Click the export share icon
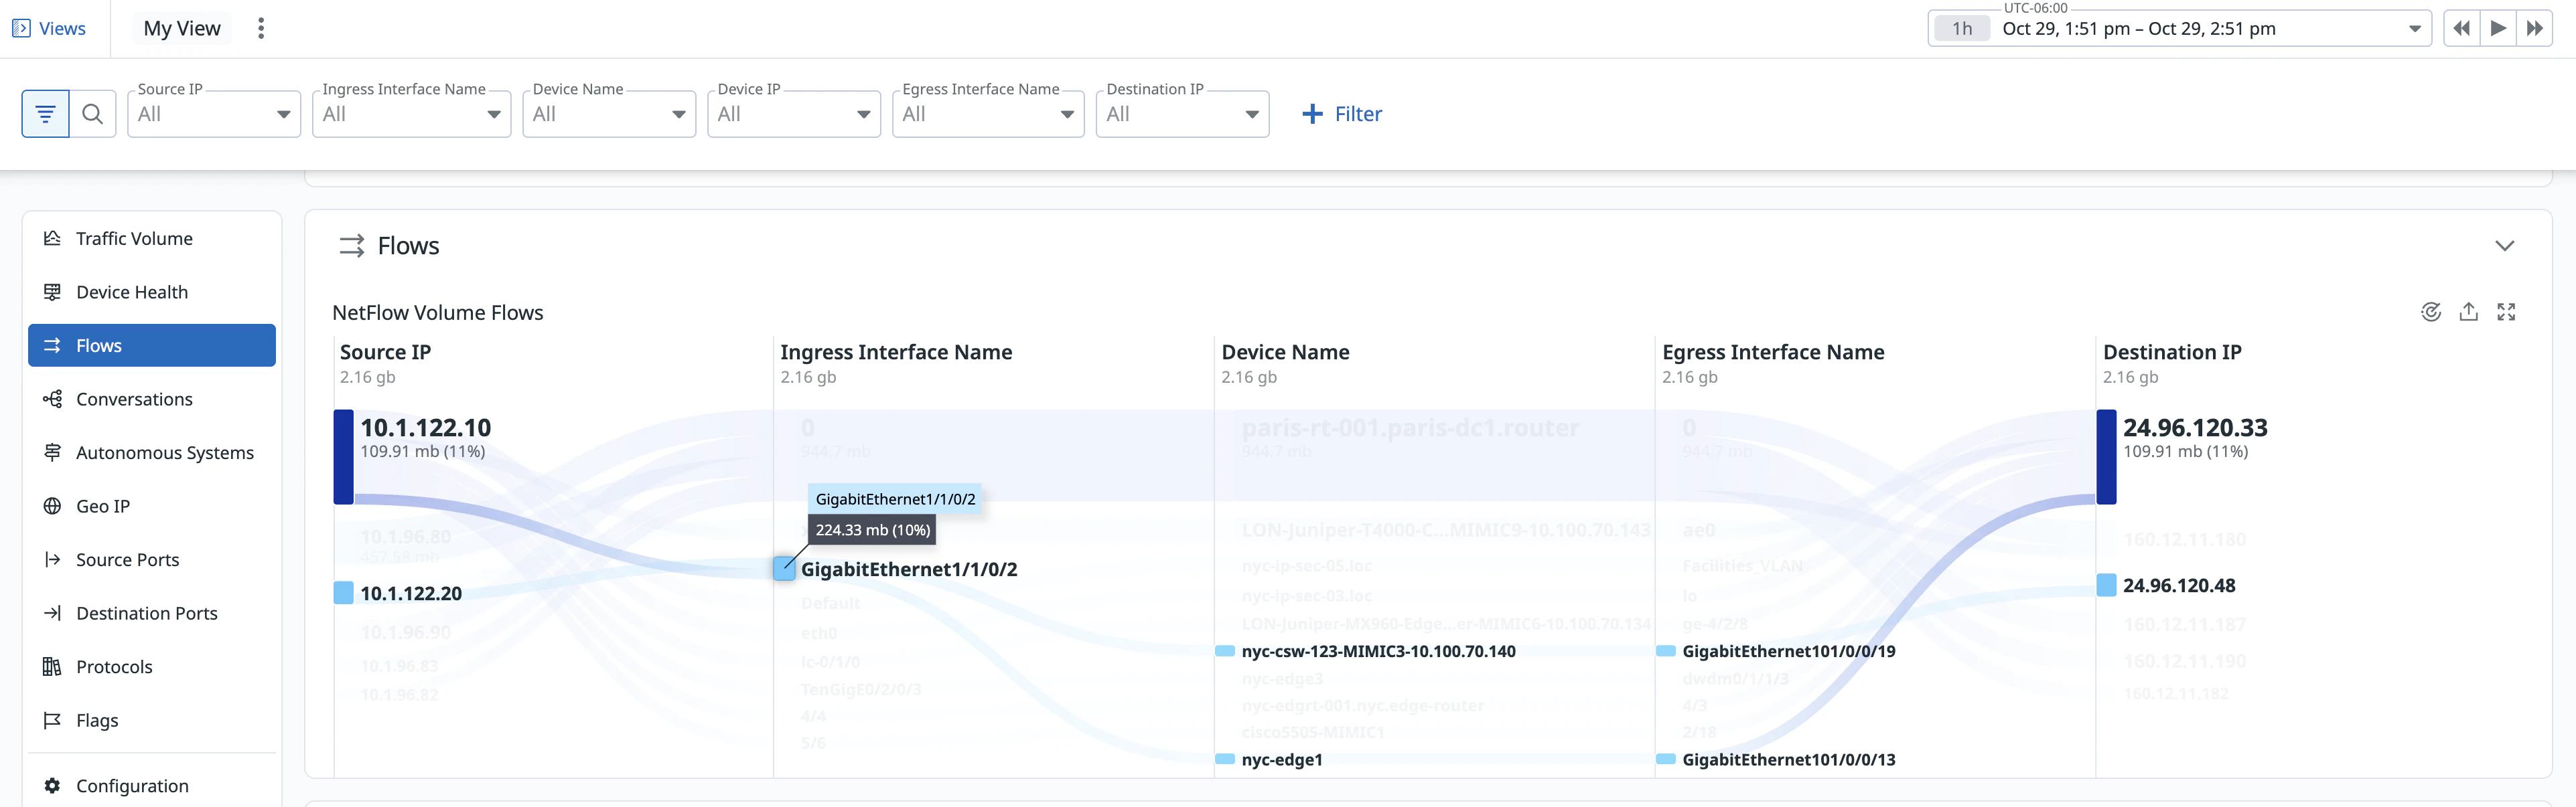Image resolution: width=2576 pixels, height=807 pixels. (x=2469, y=312)
